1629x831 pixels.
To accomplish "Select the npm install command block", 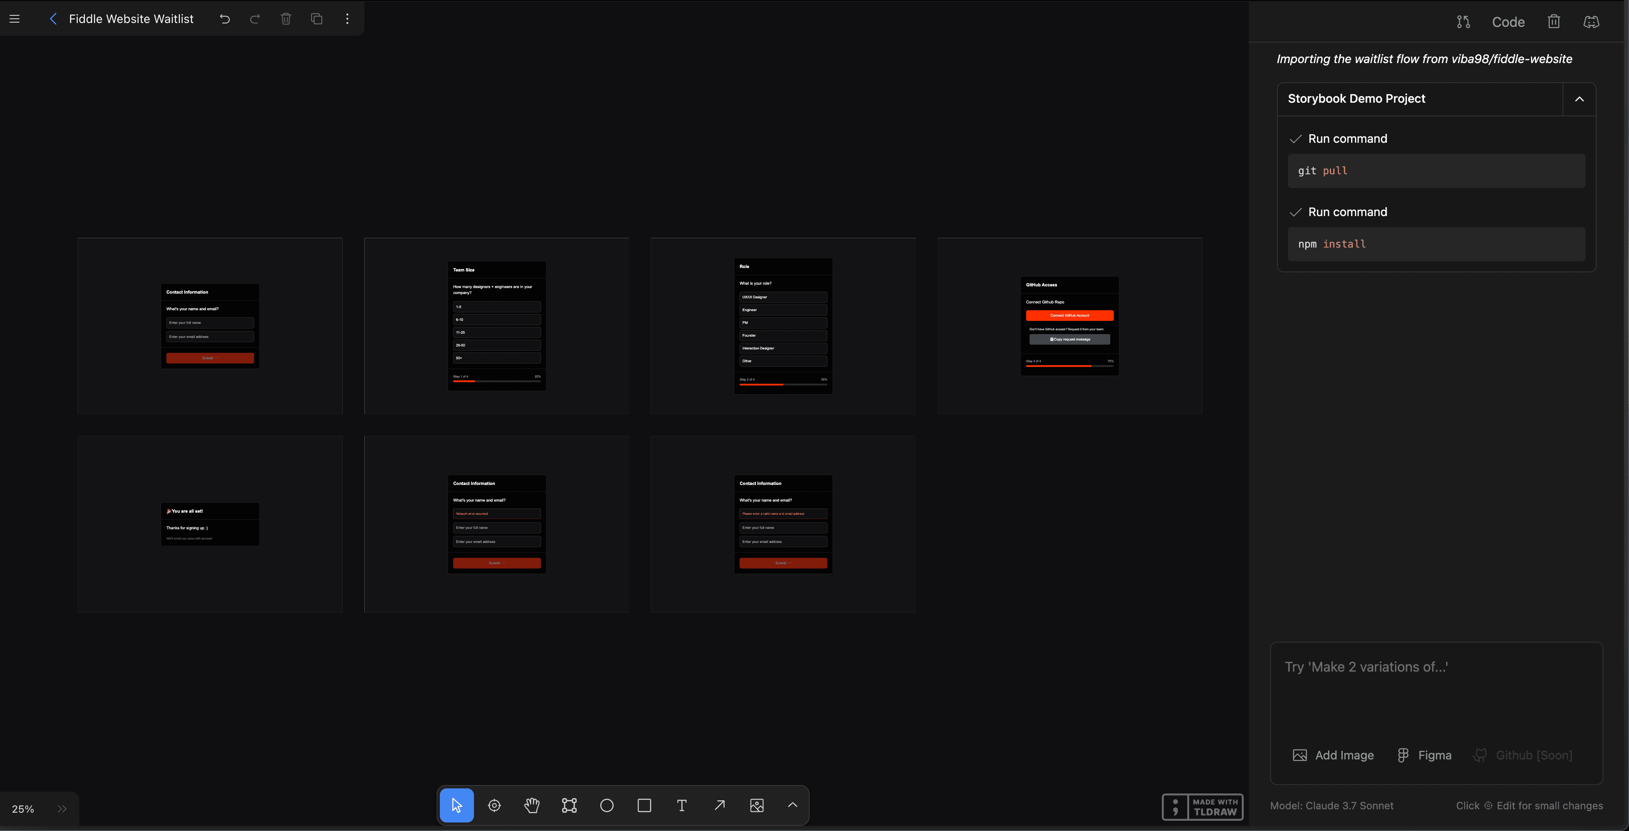I will (x=1436, y=244).
